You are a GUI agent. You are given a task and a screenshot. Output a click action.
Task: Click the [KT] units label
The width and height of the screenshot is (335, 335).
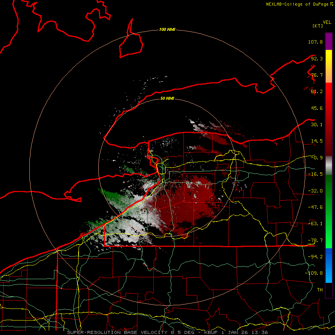[x=318, y=26]
